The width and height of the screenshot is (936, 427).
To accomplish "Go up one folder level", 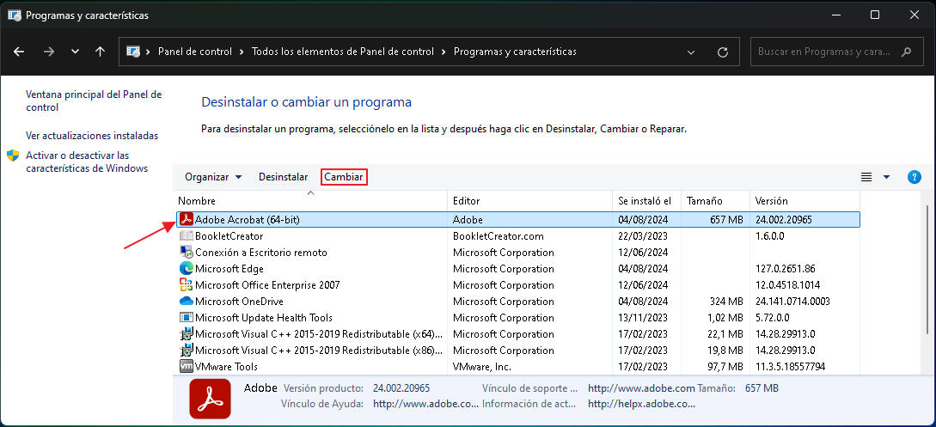I will (101, 52).
